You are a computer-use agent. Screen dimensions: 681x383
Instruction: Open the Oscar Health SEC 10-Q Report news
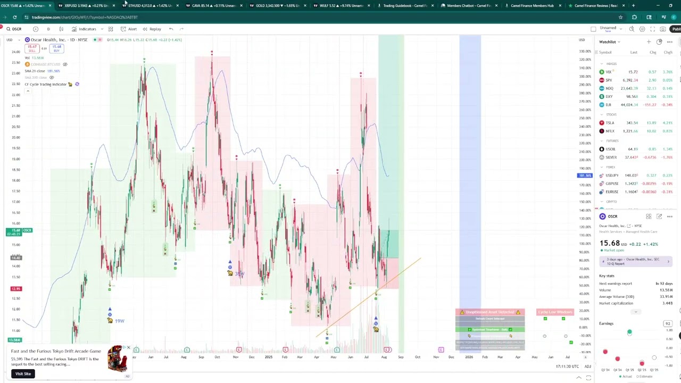636,261
